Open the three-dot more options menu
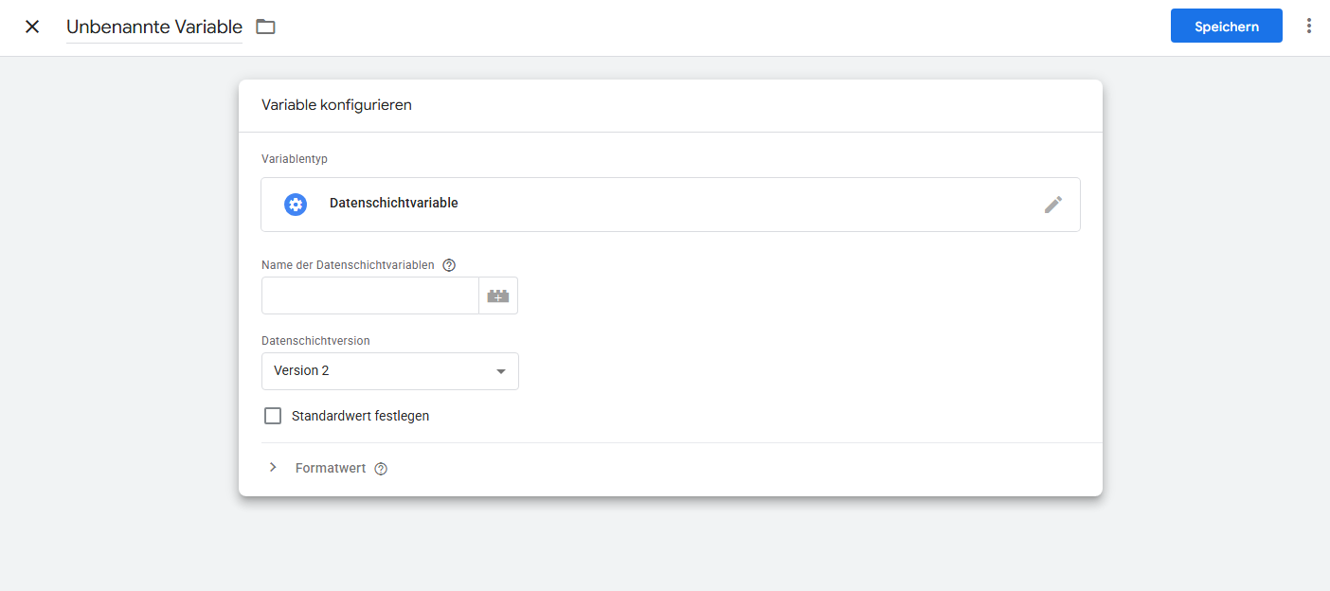This screenshot has height=591, width=1330. (x=1309, y=27)
